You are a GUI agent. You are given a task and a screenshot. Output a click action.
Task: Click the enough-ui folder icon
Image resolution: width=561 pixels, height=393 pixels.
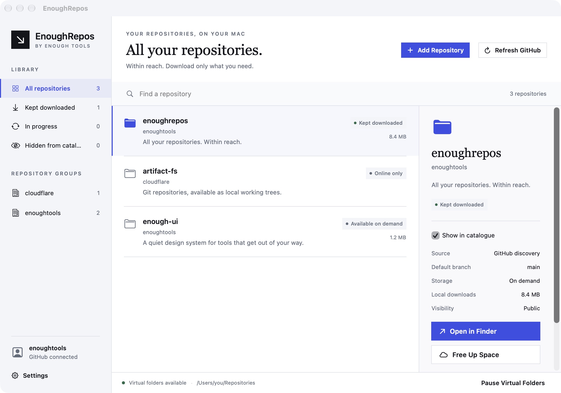click(130, 224)
